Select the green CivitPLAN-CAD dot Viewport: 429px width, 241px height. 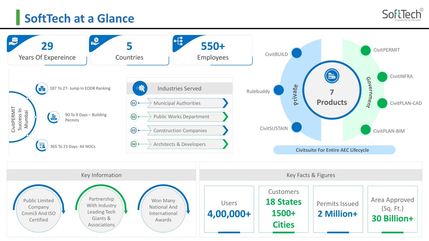pos(382,103)
